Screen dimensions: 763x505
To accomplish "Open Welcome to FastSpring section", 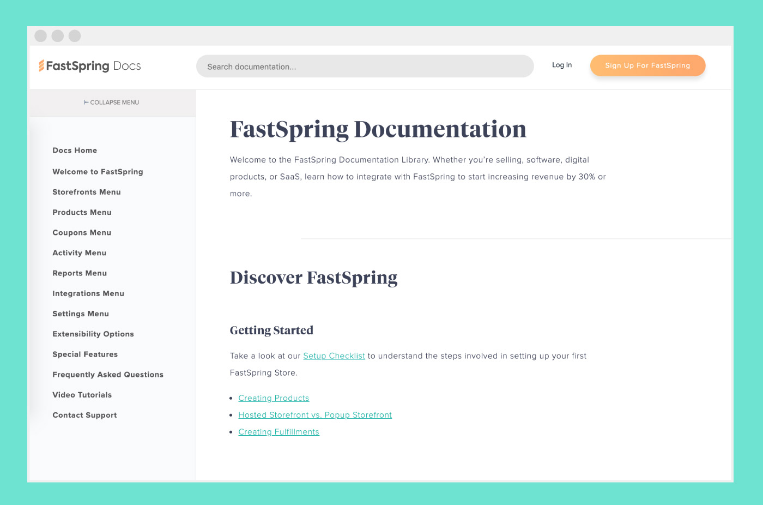I will [x=98, y=171].
